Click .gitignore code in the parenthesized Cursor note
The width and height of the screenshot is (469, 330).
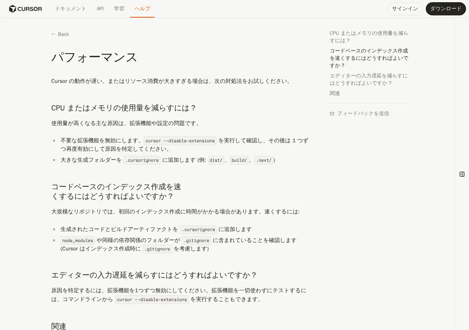coord(157,249)
